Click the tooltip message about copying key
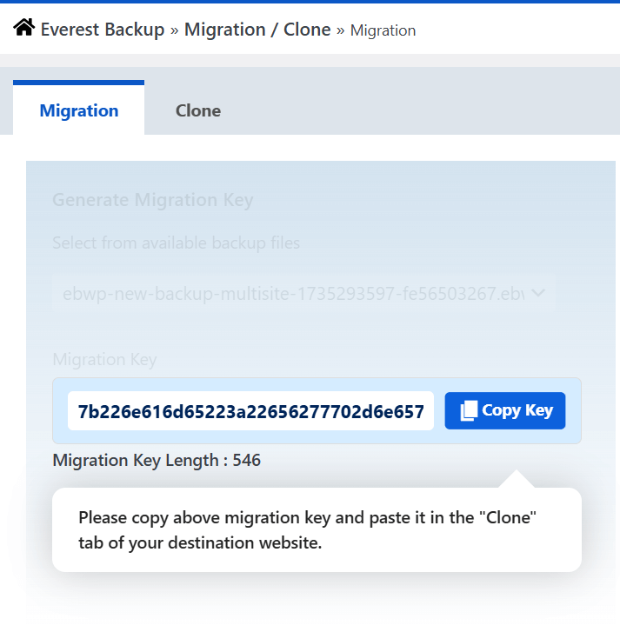 coord(308,529)
